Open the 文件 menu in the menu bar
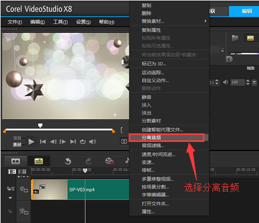Image resolution: width=259 pixels, height=223 pixels. (15, 22)
